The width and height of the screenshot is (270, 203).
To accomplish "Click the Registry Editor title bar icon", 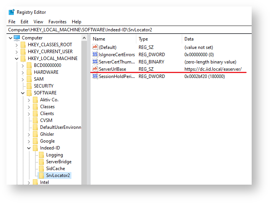I will coord(11,12).
